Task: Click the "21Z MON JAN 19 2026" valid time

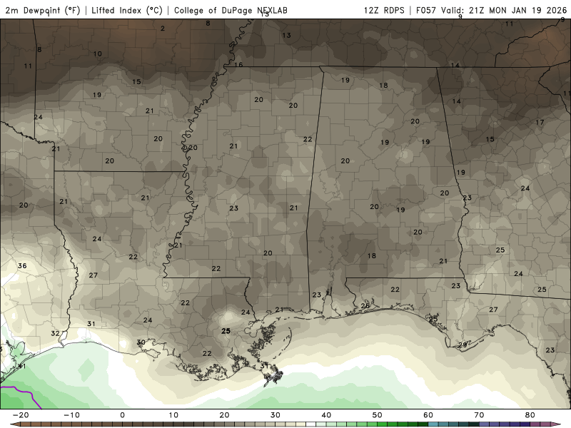Action: (x=518, y=11)
